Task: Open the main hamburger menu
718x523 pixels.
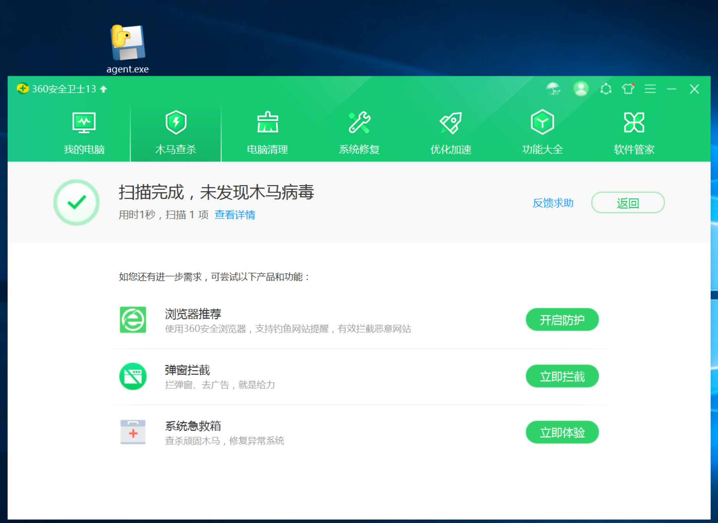Action: pos(650,89)
